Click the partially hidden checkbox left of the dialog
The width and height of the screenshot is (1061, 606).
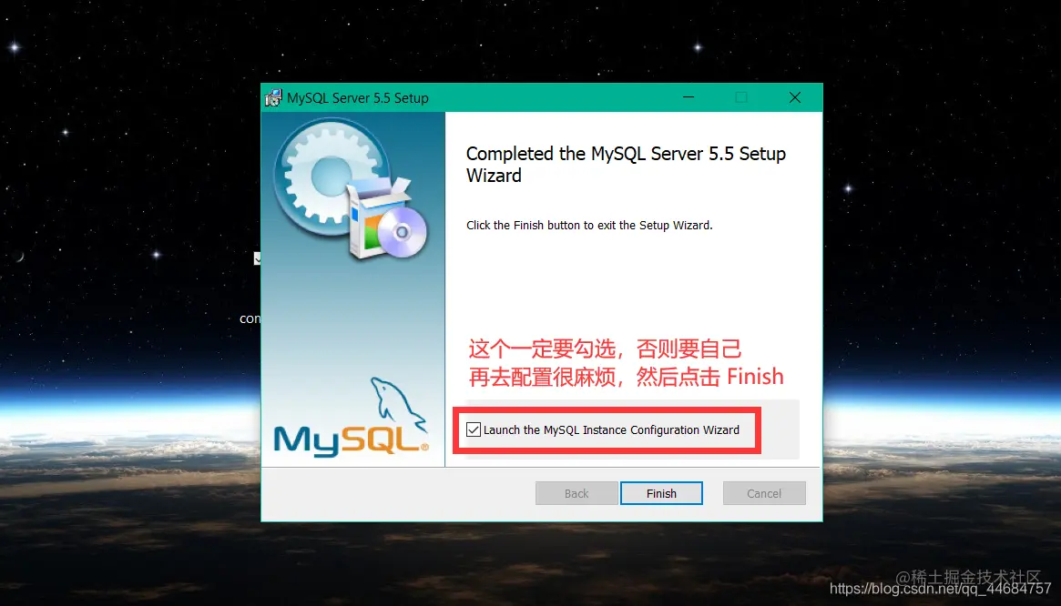257,258
